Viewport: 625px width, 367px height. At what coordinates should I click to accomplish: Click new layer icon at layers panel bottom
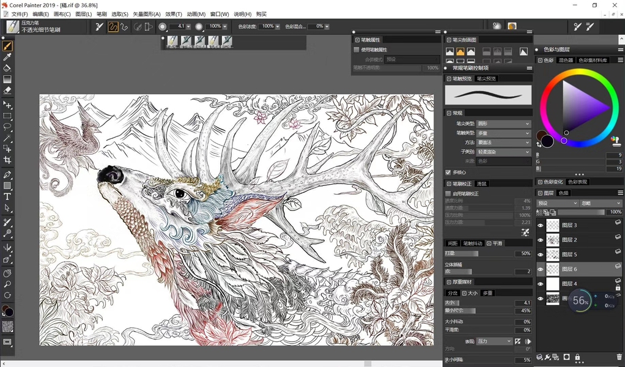click(x=539, y=357)
